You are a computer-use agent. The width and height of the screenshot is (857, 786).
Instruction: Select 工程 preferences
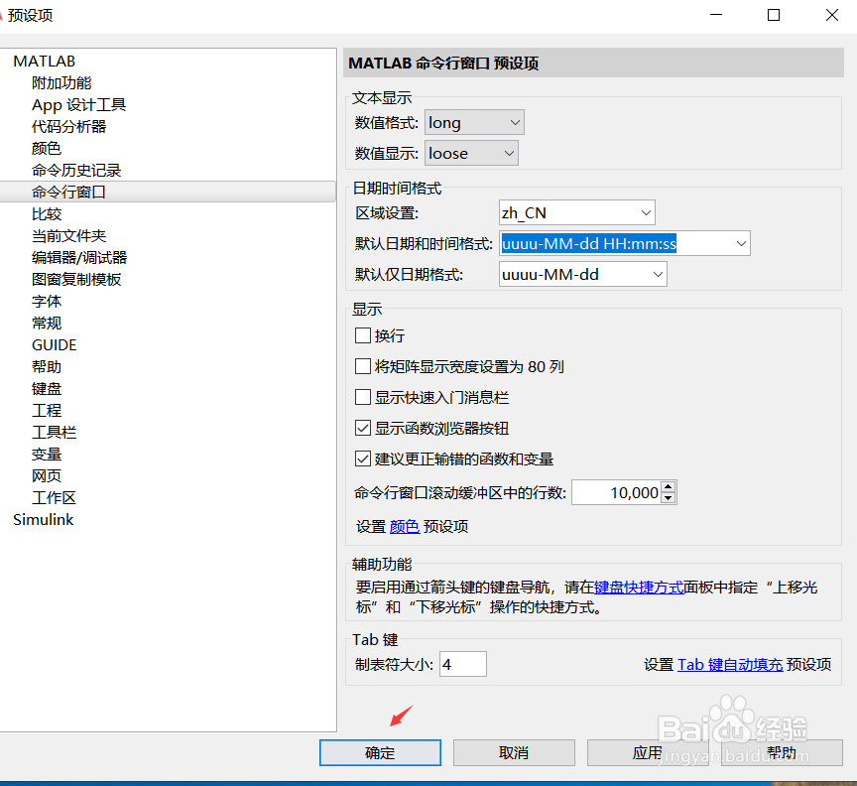coord(47,411)
